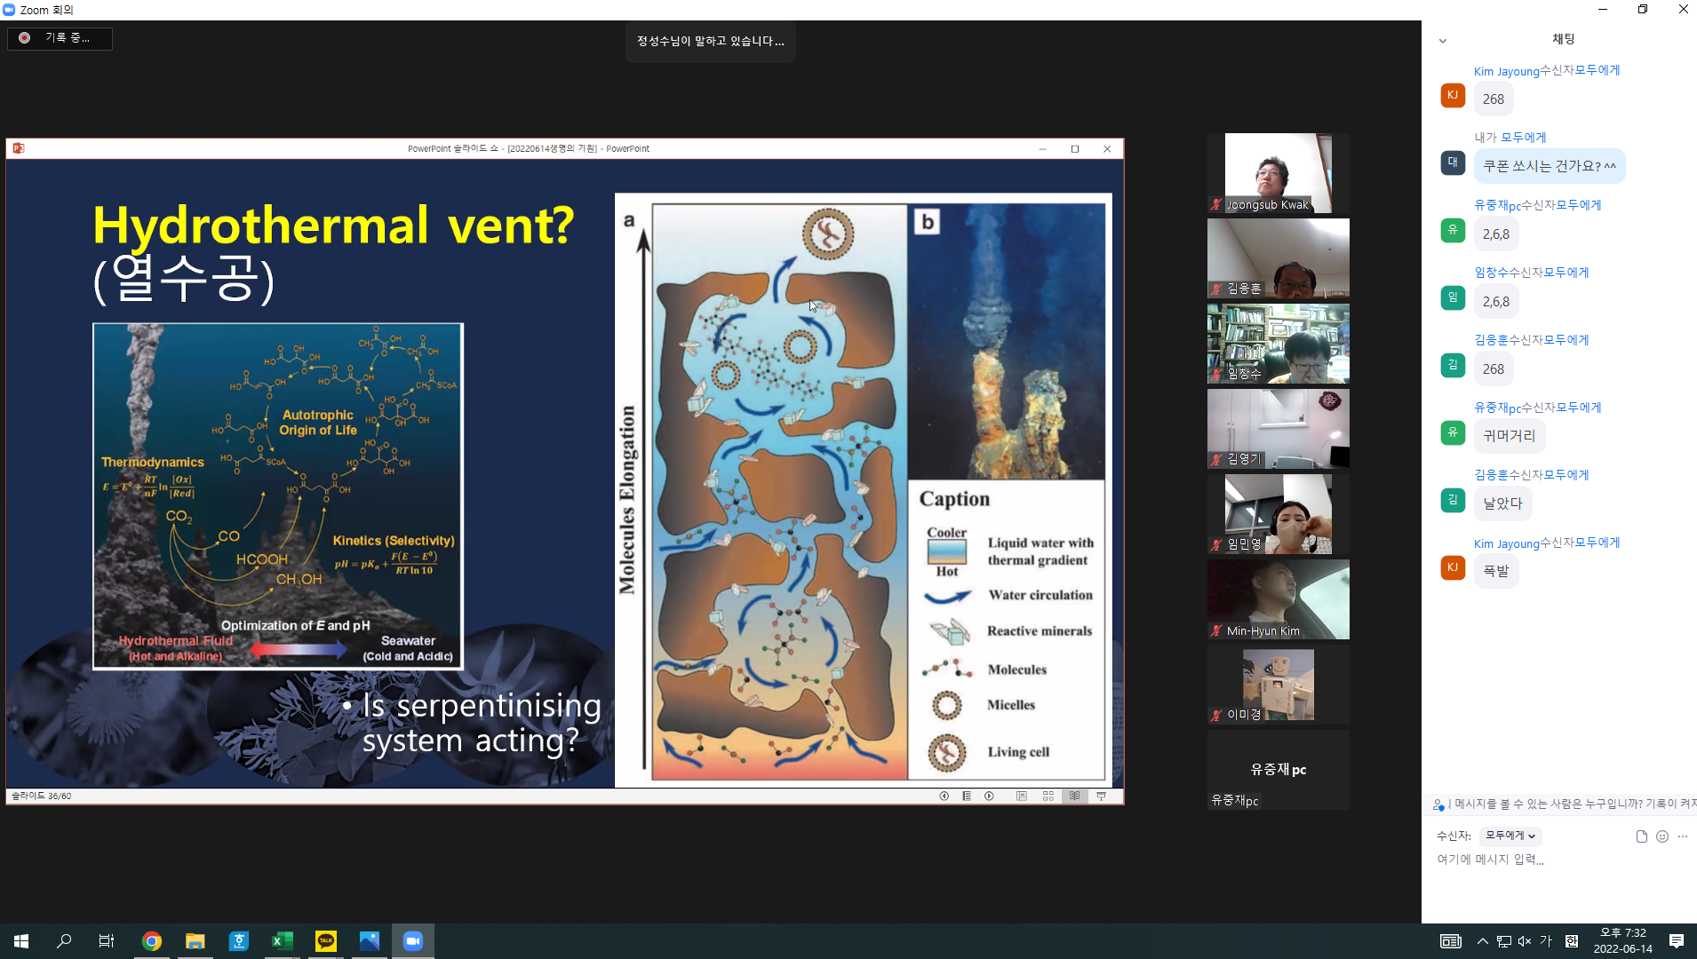Screen dimensions: 1697x959
Task: Open the taskbar clock and calendar
Action: coord(1622,941)
